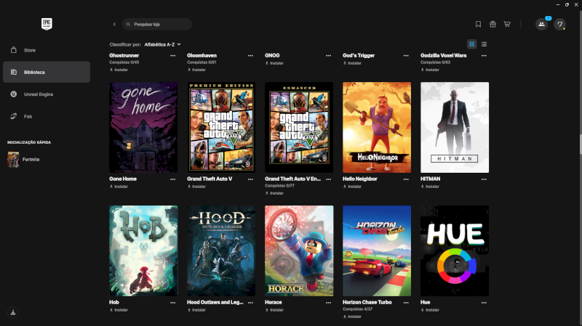Install Gone Home
Image resolution: width=582 pixels, height=326 pixels.
click(119, 187)
